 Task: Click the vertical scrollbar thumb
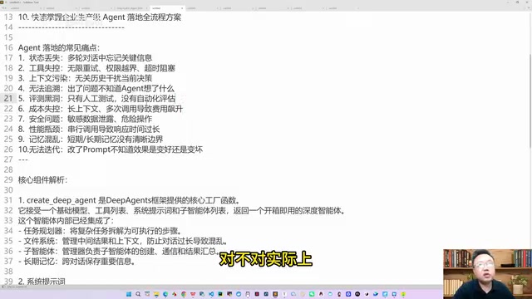tap(530, 100)
